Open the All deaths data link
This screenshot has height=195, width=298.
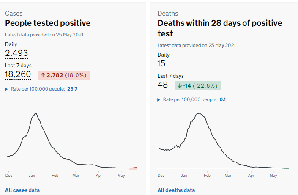coord(176,190)
